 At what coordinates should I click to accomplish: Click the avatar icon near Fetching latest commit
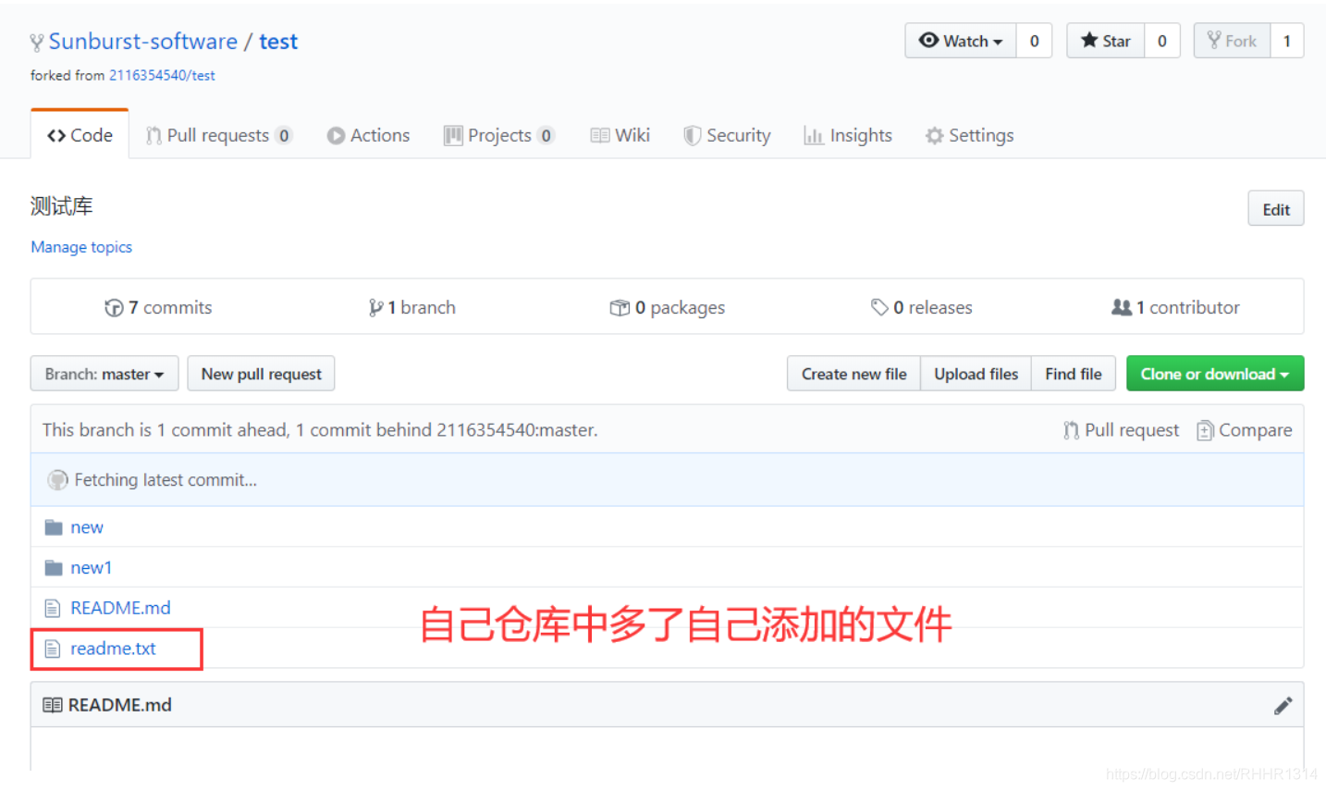pos(58,480)
